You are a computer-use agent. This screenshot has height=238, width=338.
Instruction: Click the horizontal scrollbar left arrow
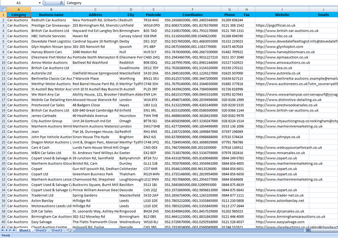308,230
